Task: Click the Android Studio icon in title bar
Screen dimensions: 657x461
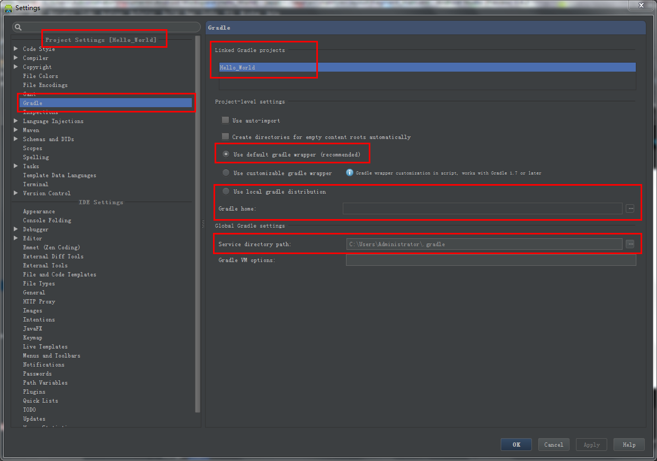Action: tap(8, 7)
